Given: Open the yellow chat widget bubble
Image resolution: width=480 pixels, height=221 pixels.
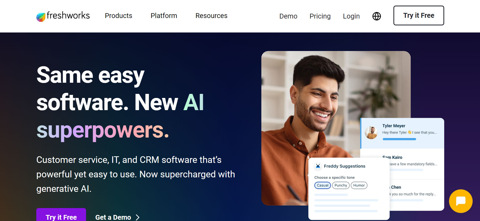Looking at the screenshot, I should [x=460, y=201].
